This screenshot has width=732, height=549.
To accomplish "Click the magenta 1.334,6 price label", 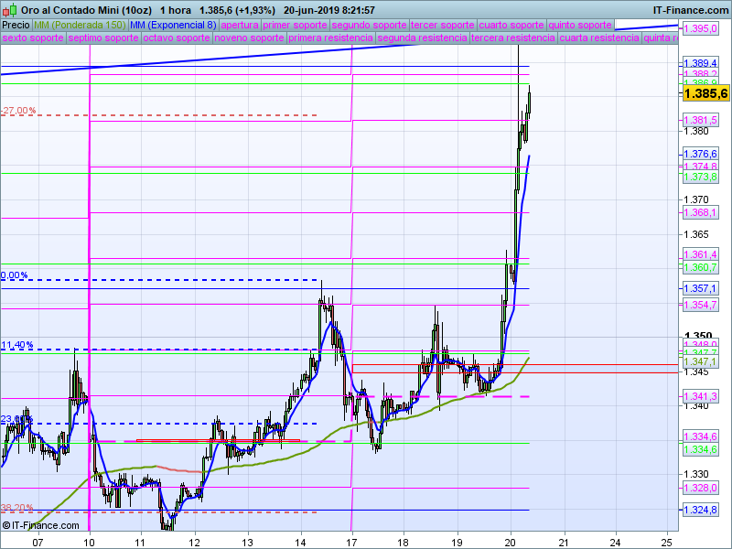I will [700, 436].
